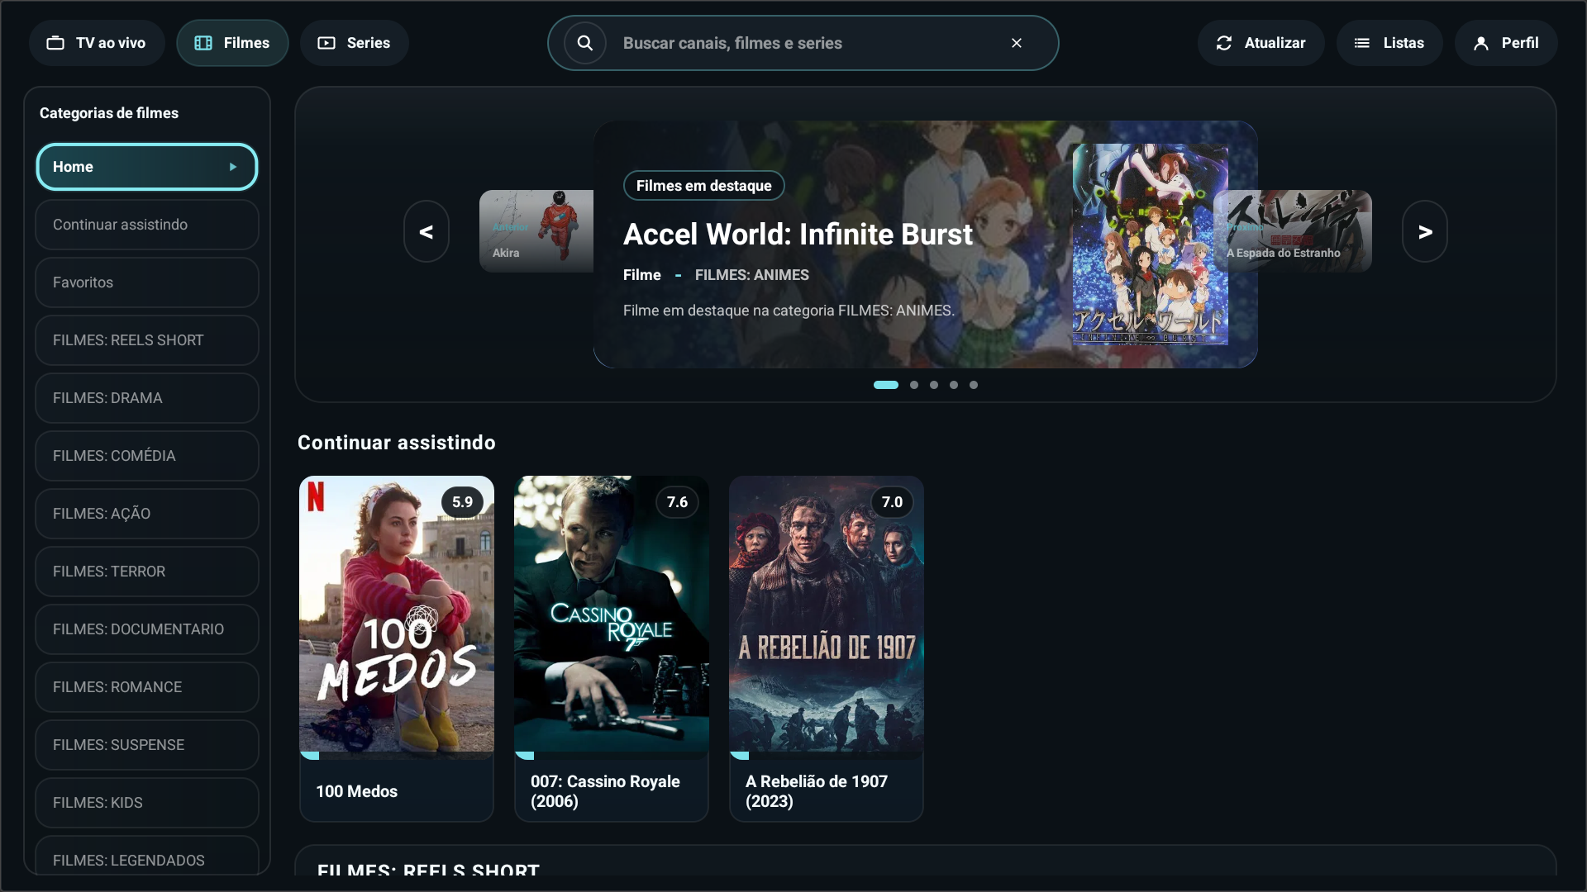
Task: Select FILMES: AÇÃO category
Action: point(147,514)
